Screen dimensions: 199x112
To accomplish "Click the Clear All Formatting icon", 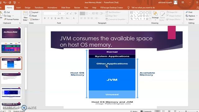I will tap(76, 13).
